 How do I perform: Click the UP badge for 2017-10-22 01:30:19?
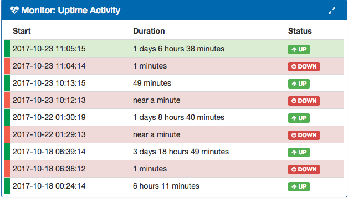coord(299,118)
